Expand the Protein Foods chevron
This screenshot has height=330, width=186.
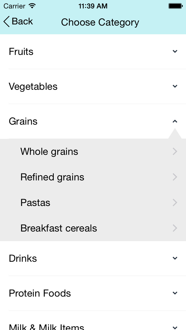pyautogui.click(x=175, y=293)
